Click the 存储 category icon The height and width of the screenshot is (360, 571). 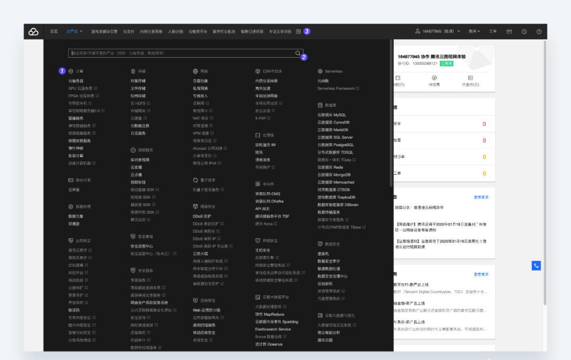coord(133,71)
